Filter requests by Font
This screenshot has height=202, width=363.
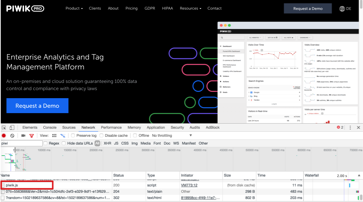tap(157, 143)
